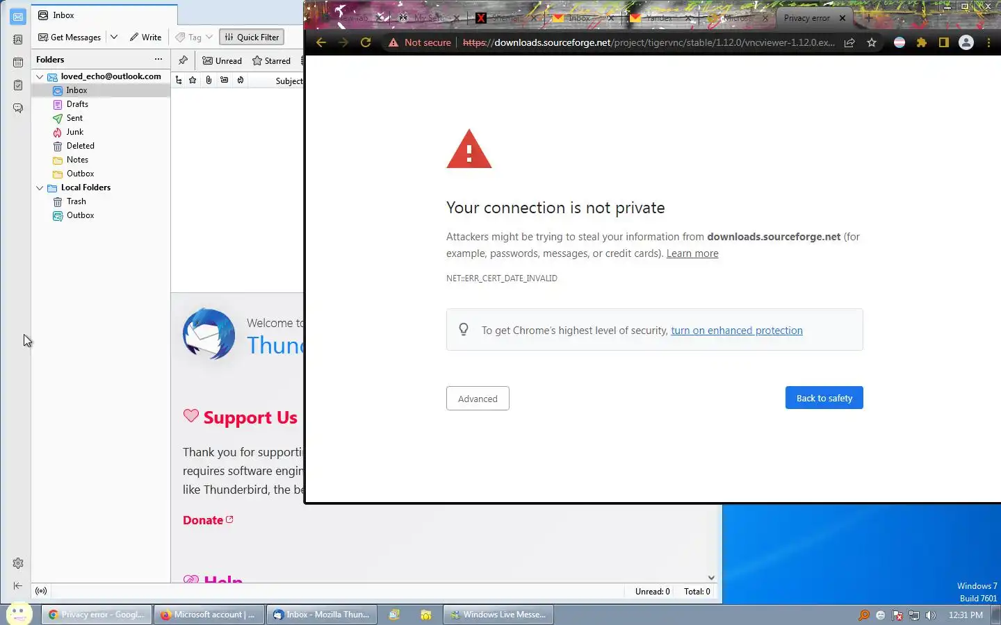The image size is (1001, 625).
Task: Open the Address Book in Thunderbird sidebar
Action: pyautogui.click(x=18, y=40)
